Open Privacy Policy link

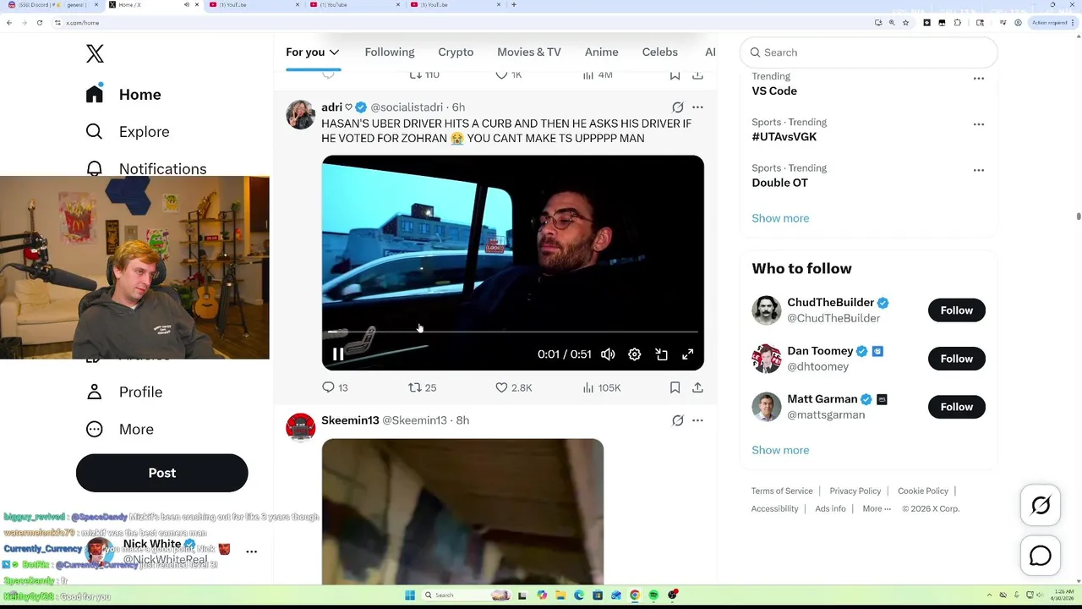855,491
